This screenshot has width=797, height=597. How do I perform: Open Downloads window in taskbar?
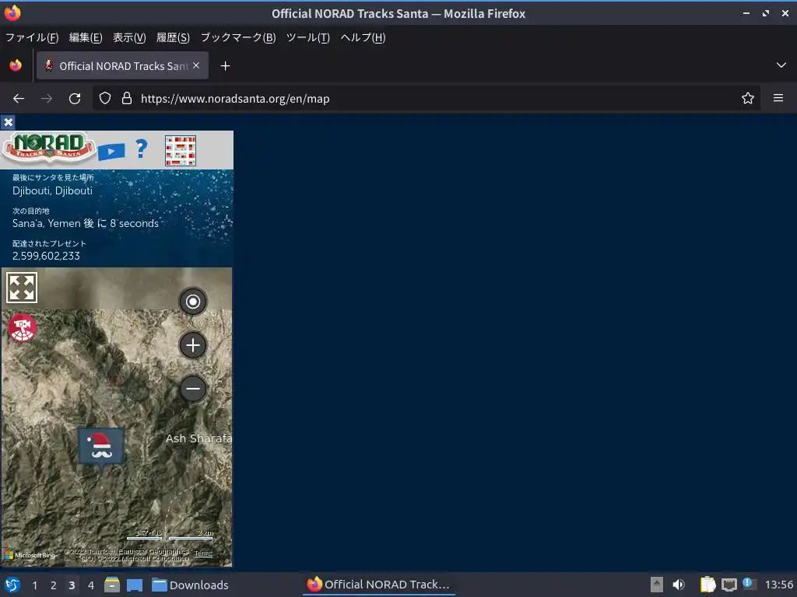pos(190,585)
